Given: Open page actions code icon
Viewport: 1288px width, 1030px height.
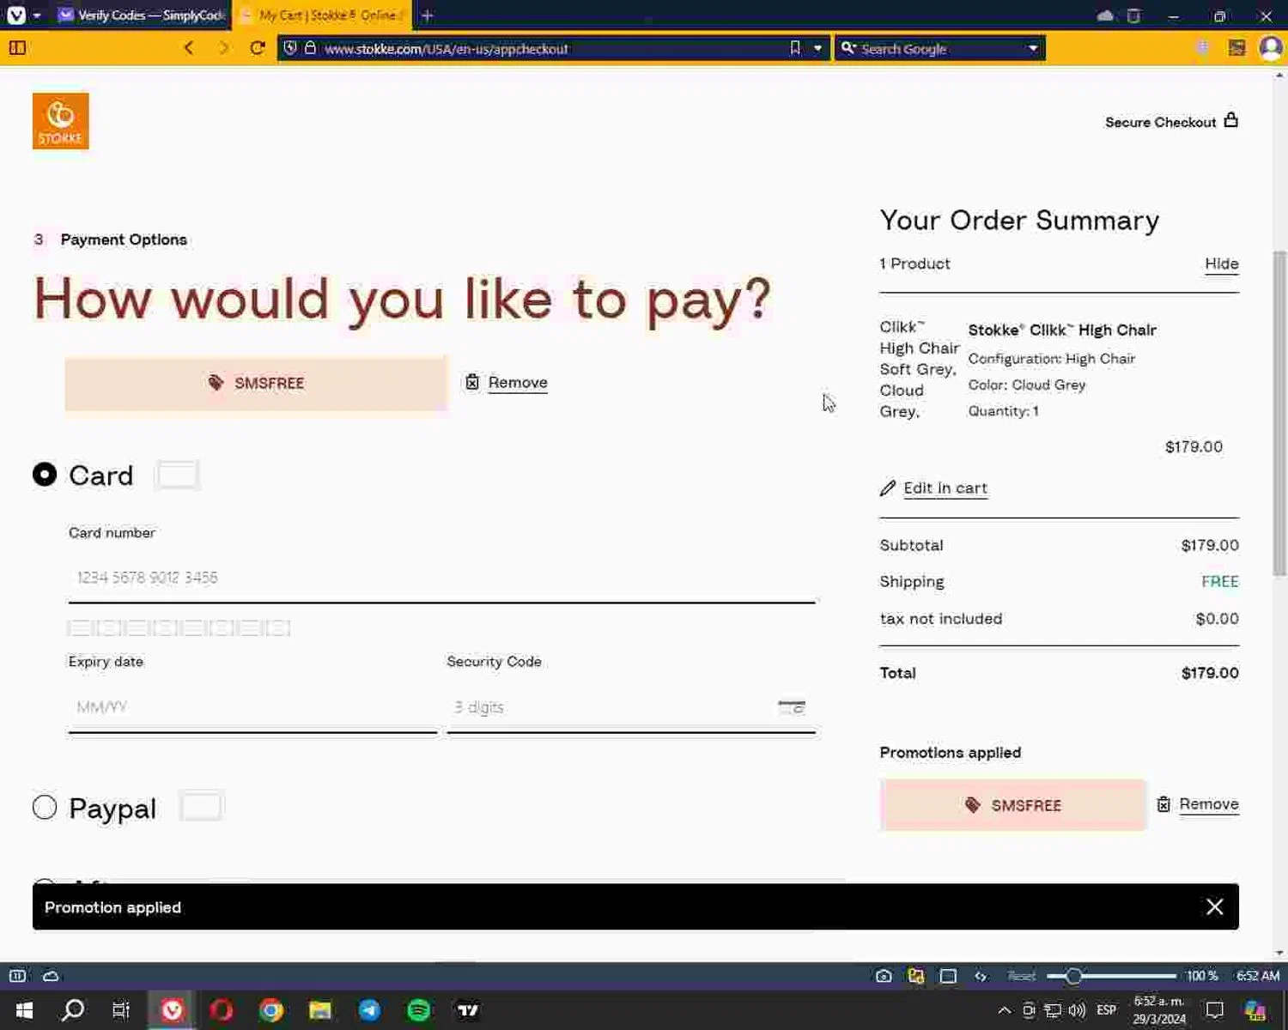Looking at the screenshot, I should (x=981, y=976).
